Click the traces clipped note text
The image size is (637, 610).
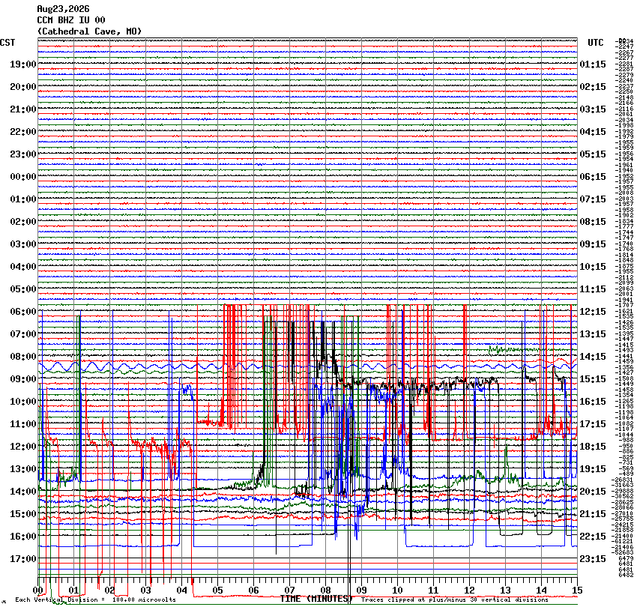click(454, 600)
